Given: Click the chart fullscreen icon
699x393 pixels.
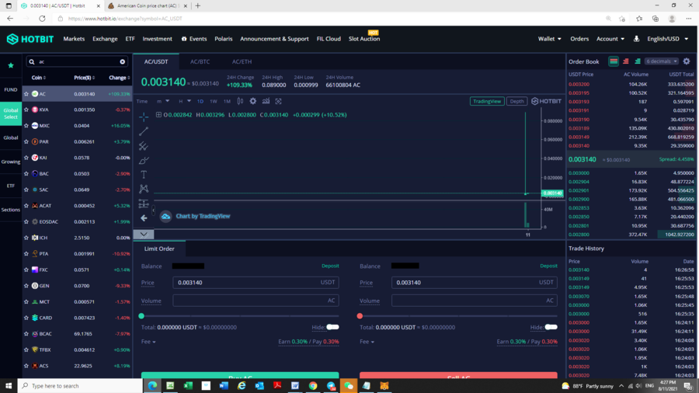Looking at the screenshot, I should point(278,101).
